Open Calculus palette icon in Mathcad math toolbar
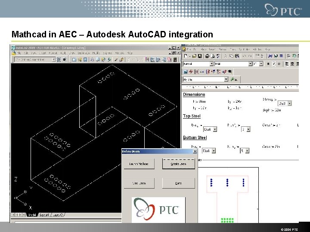The width and height of the screenshot is (310, 232). (x=208, y=72)
